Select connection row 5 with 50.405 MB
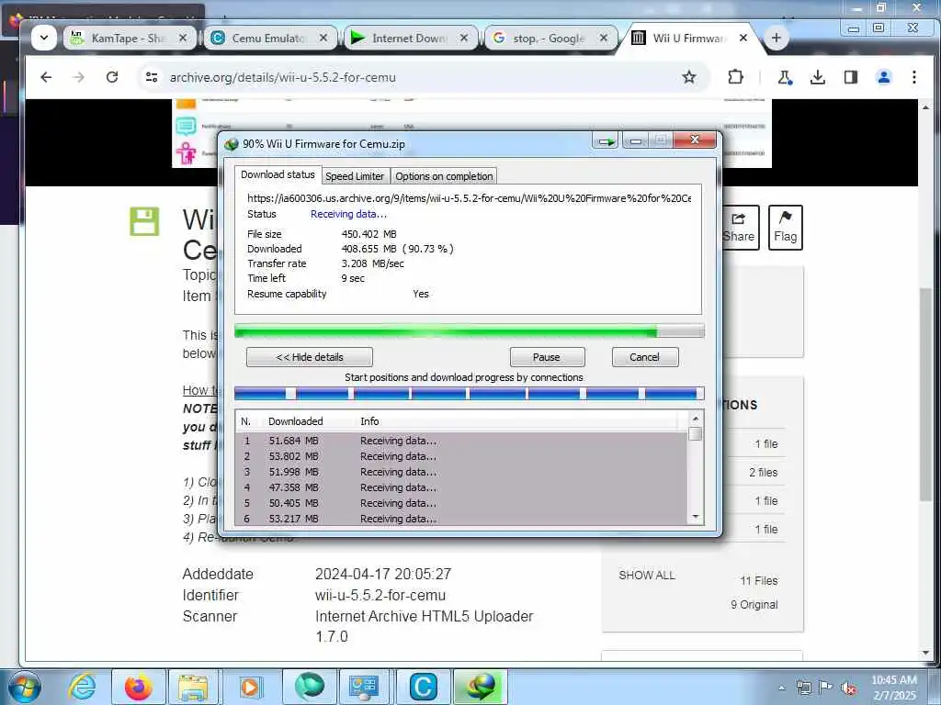The height and width of the screenshot is (705, 941). [x=461, y=503]
